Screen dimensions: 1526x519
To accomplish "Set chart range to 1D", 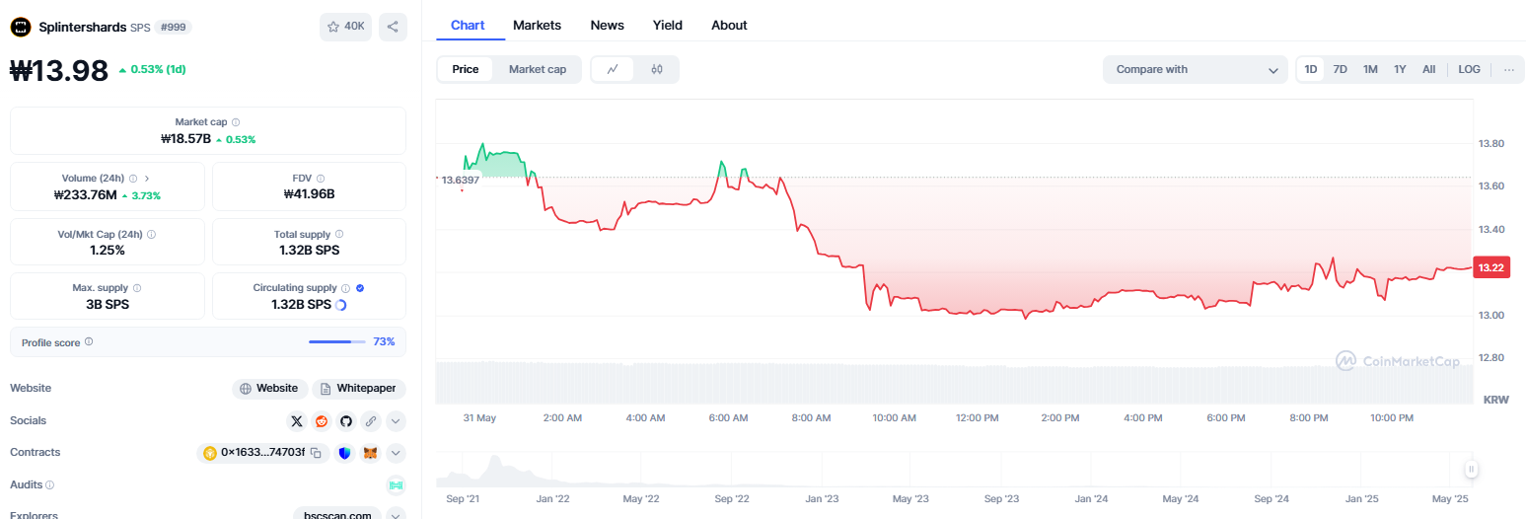I will point(1311,69).
